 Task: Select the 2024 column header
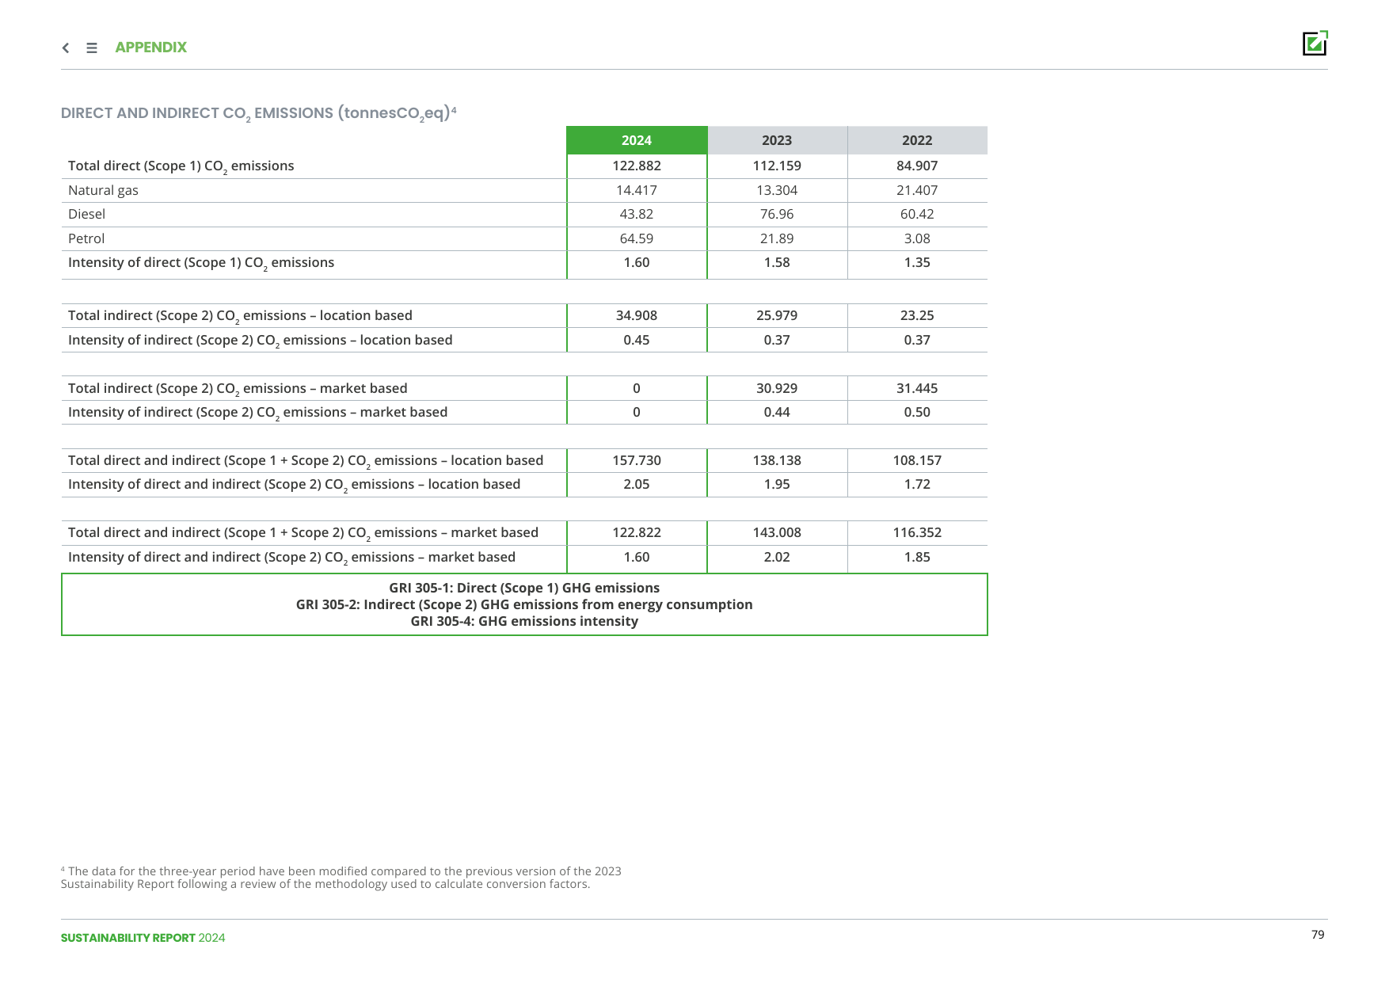point(637,140)
